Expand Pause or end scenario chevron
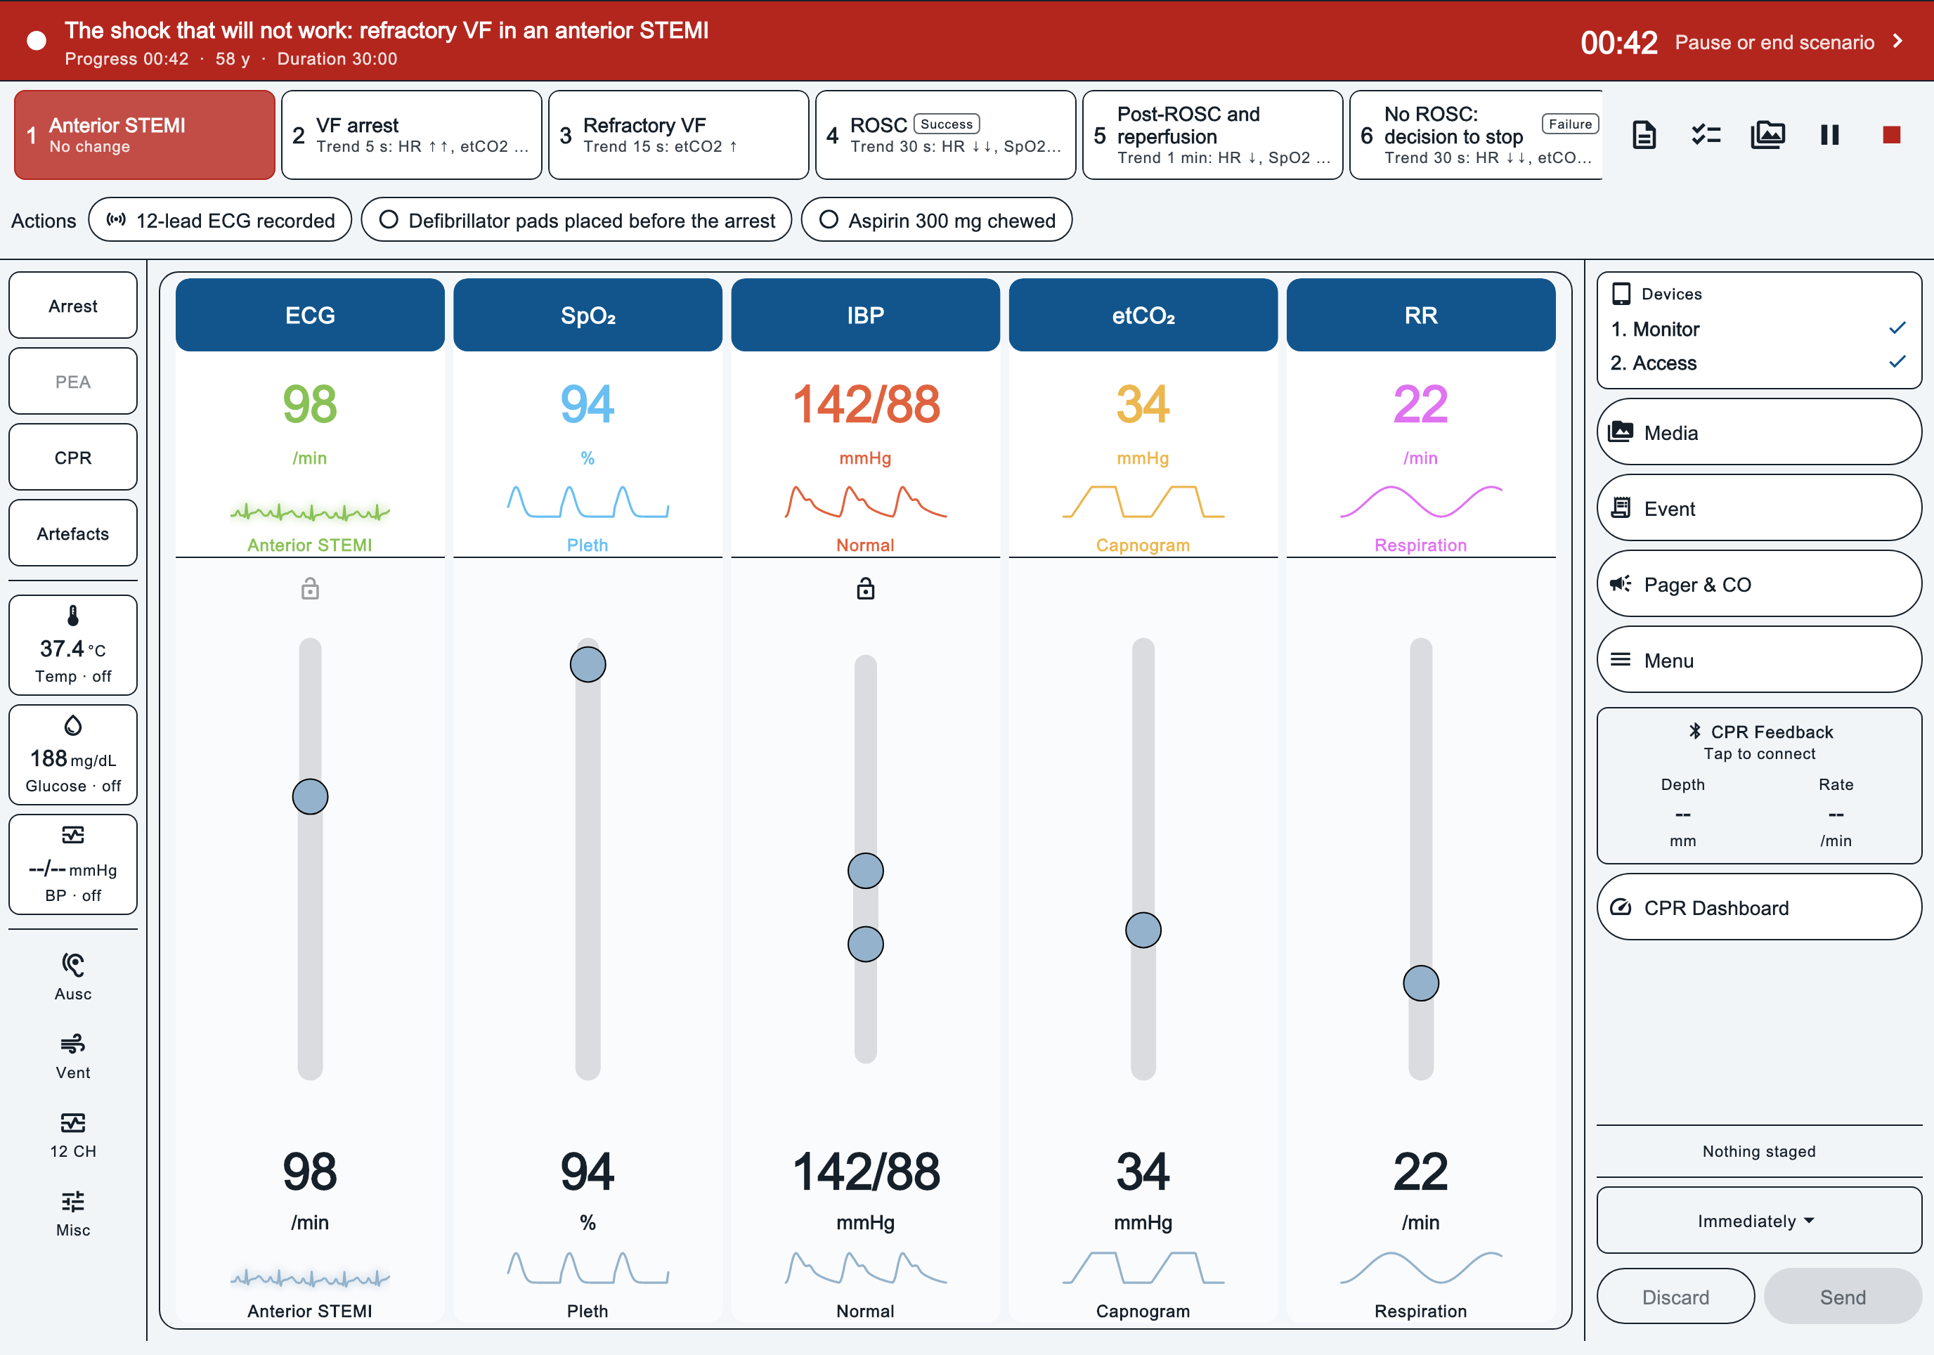The height and width of the screenshot is (1355, 1934). click(1897, 41)
